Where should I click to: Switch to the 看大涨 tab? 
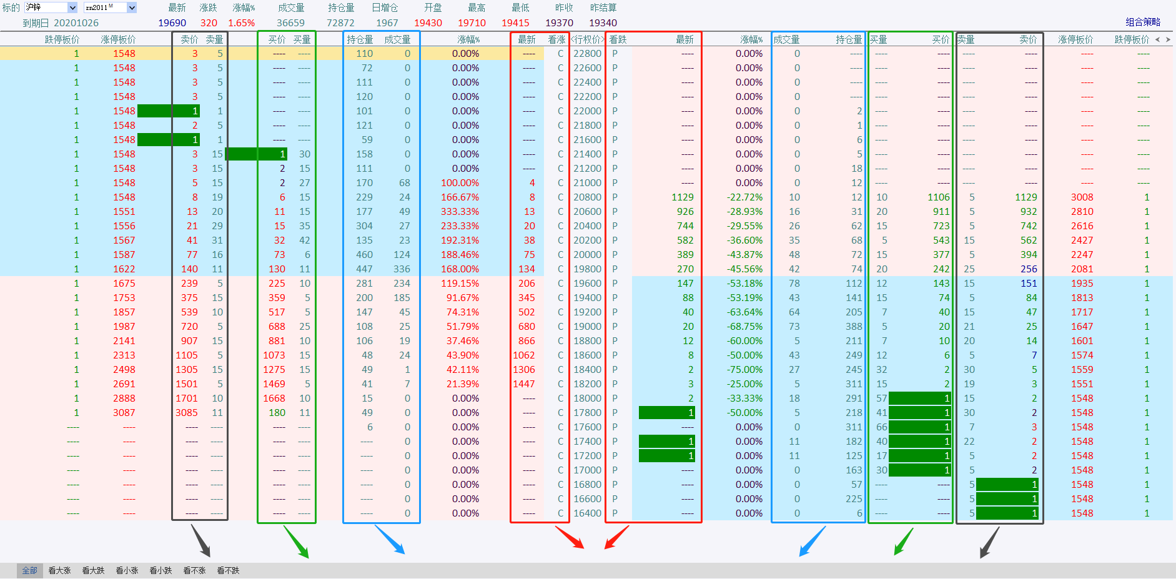coord(59,570)
